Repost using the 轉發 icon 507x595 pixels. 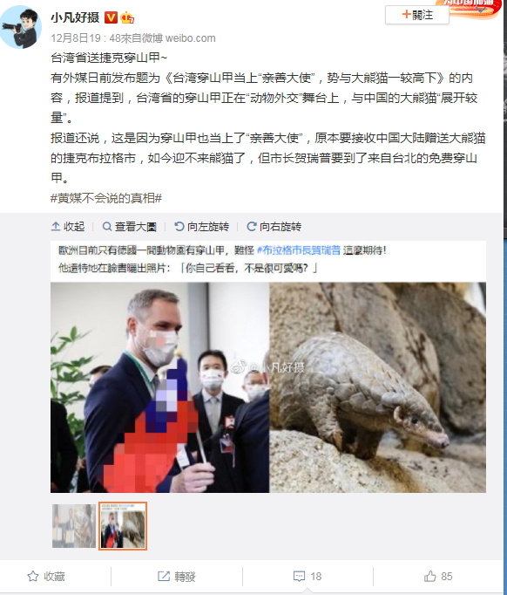(x=164, y=577)
